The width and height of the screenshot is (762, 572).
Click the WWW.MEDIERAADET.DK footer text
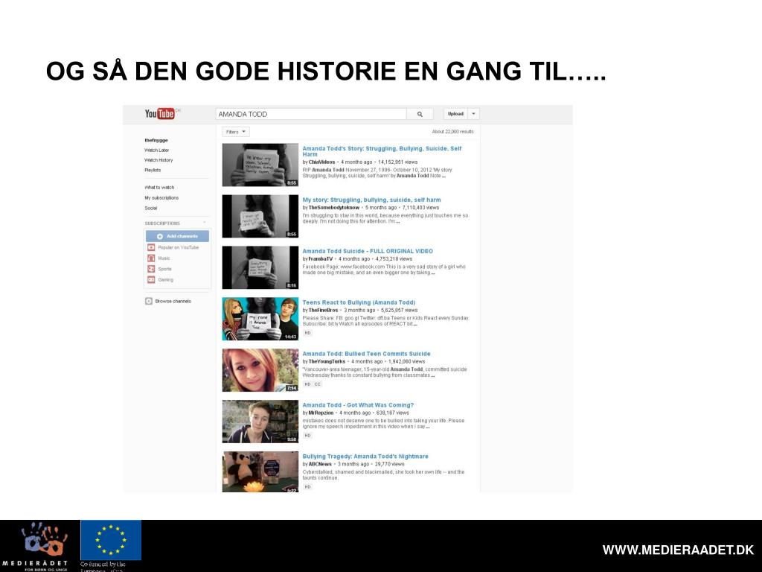pos(678,550)
